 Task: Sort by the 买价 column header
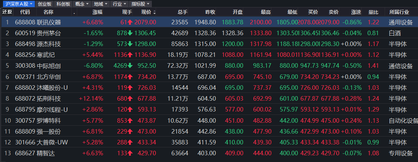coord(313,12)
